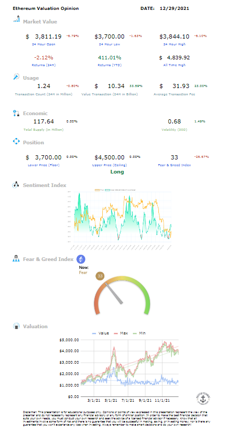The image size is (230, 435).
Task: Click the Upper Price (Ceiling) label
Action: tap(110, 165)
